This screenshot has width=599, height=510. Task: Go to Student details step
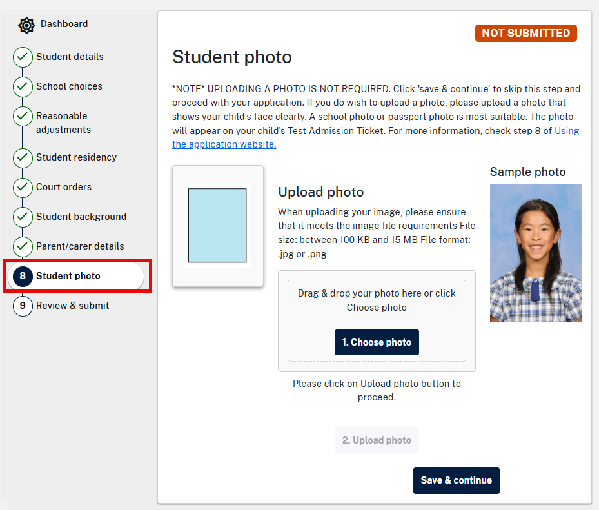point(70,57)
